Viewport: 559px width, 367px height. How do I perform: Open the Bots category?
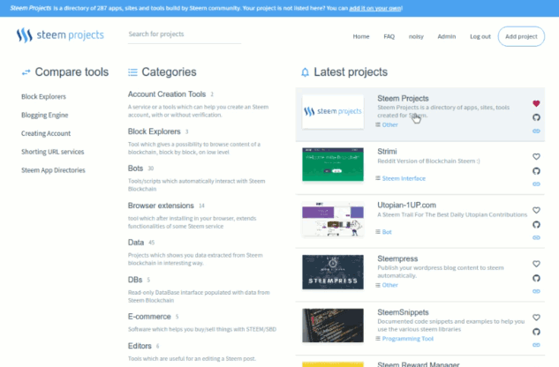[x=135, y=169]
